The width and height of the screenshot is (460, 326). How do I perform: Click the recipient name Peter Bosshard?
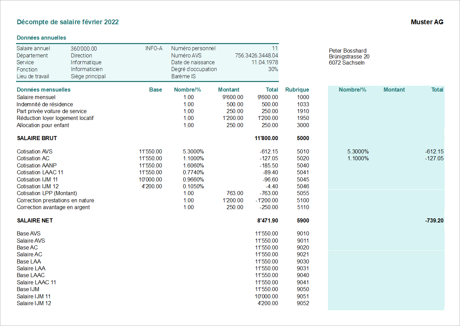347,51
